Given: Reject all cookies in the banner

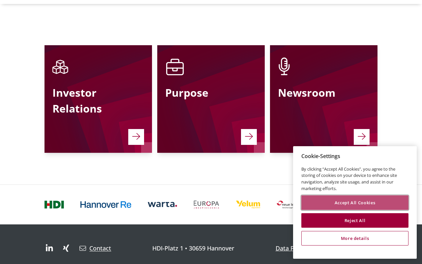Looking at the screenshot, I should coord(355,220).
